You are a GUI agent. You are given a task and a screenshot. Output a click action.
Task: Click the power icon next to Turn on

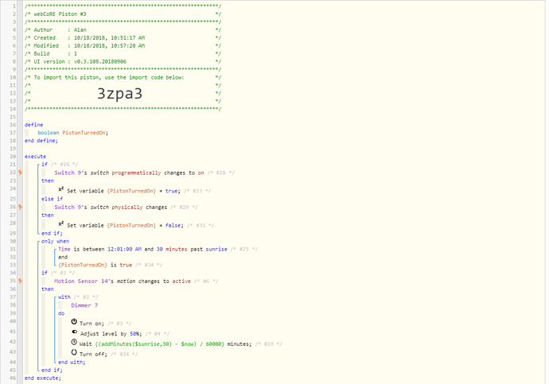coord(74,321)
